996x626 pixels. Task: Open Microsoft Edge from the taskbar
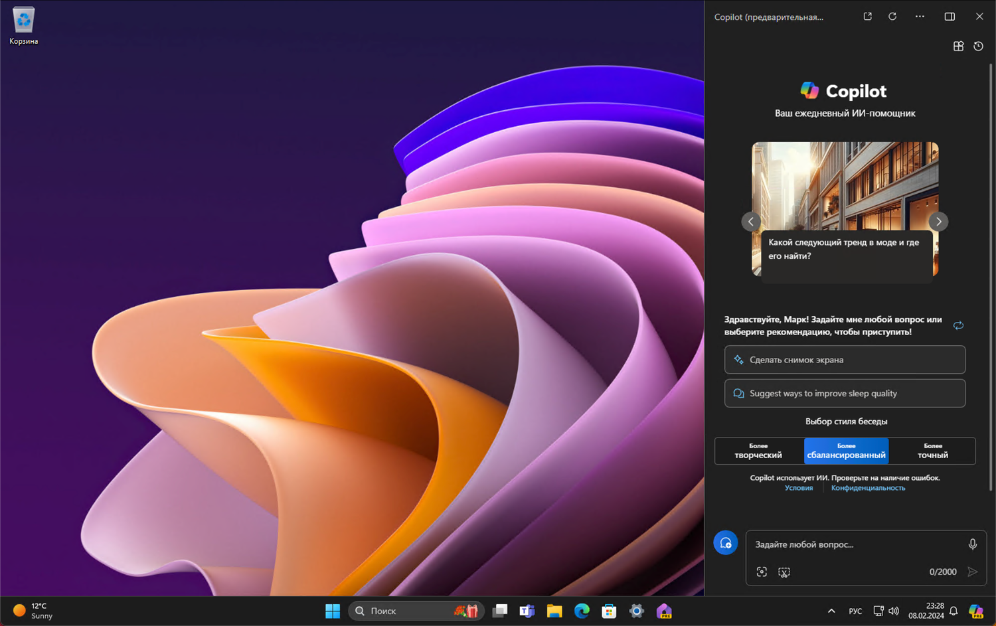tap(582, 611)
